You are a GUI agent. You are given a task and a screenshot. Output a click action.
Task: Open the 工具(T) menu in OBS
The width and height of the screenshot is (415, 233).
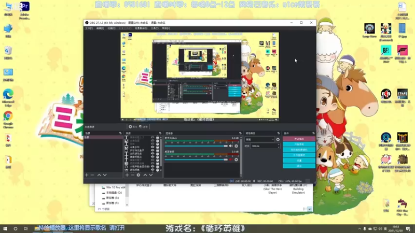coord(155,28)
